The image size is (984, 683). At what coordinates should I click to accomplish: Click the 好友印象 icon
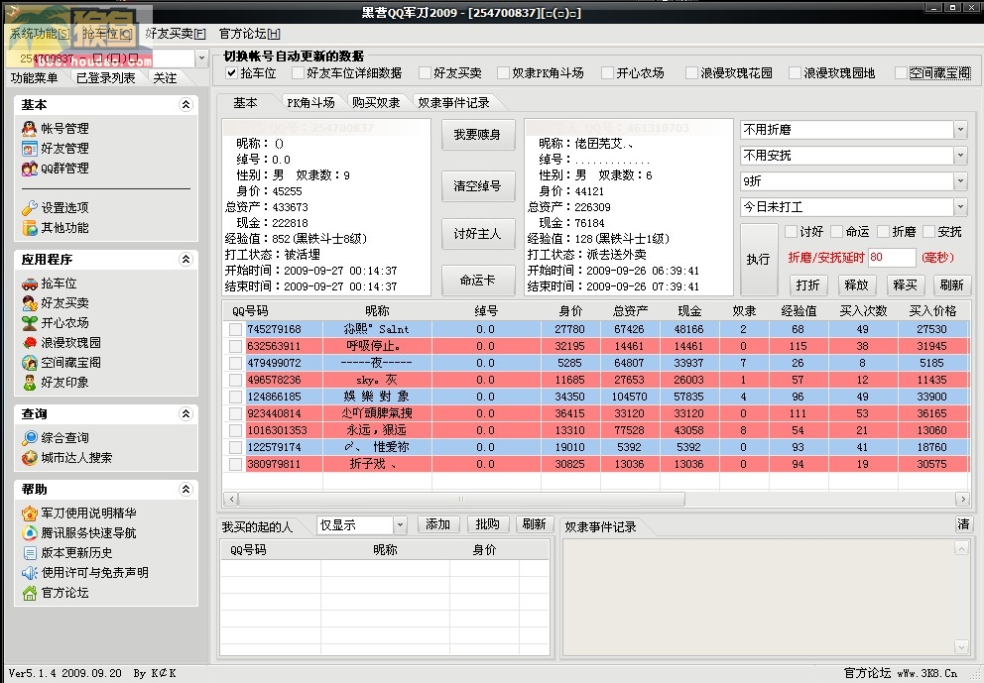(x=29, y=383)
